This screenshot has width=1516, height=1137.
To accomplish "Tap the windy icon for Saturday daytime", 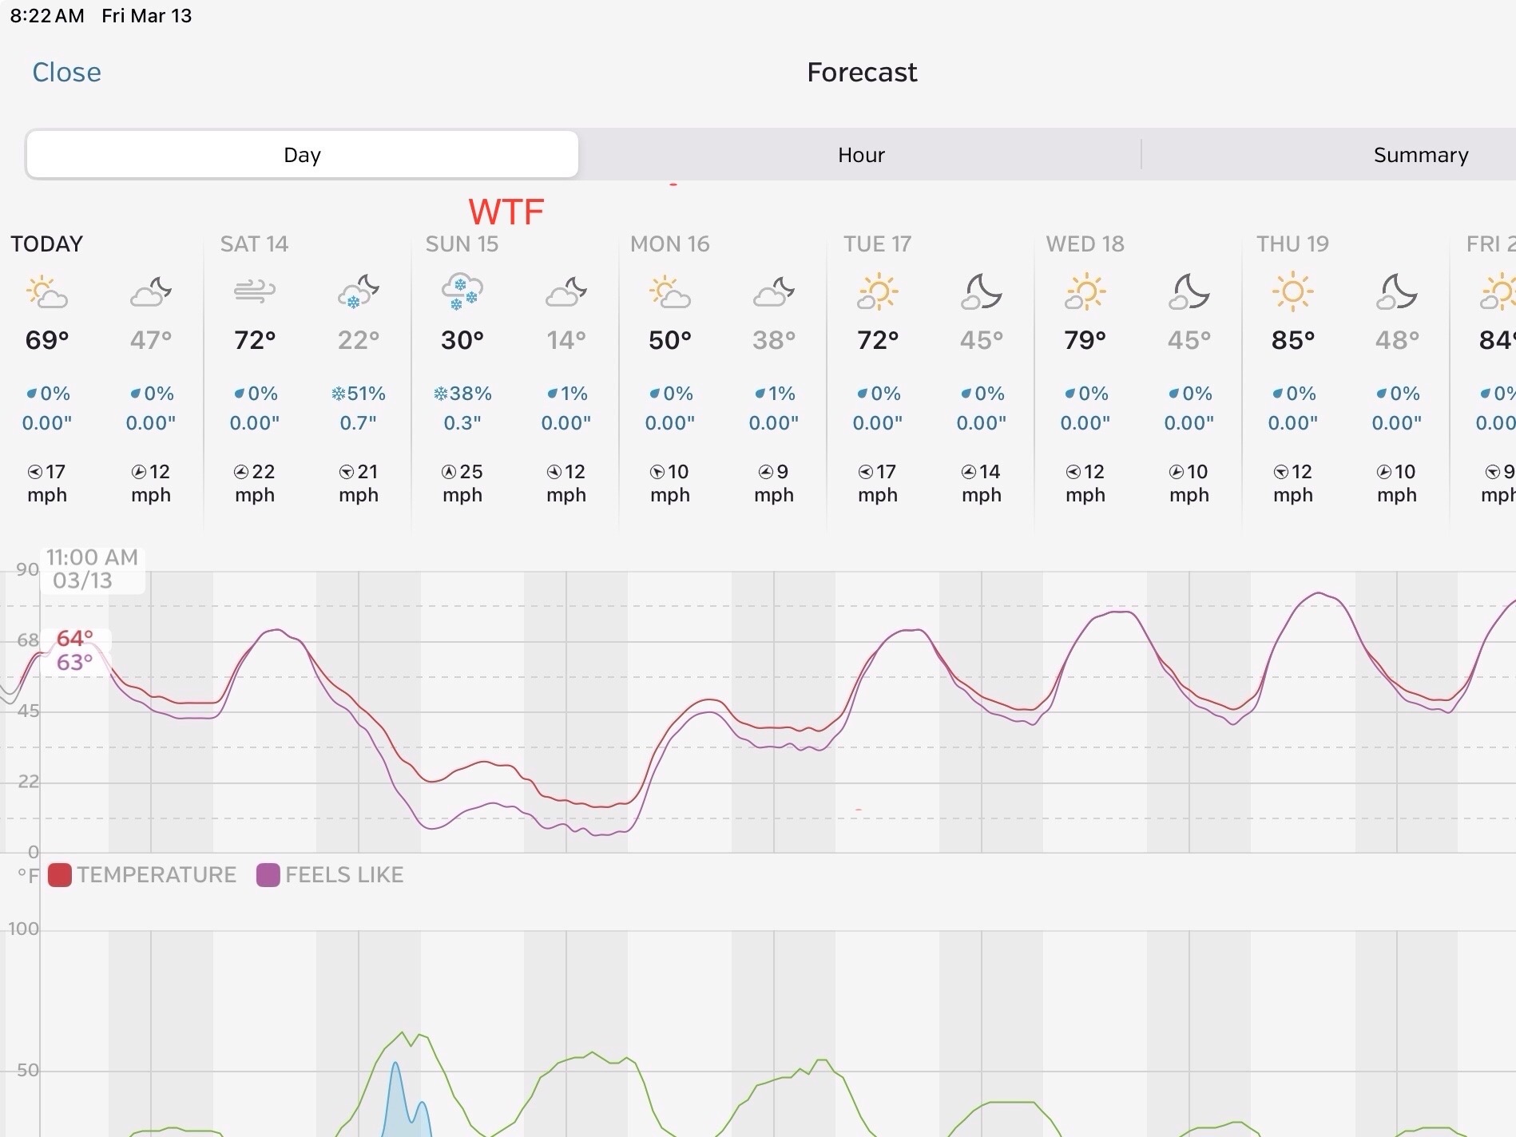I will pos(254,292).
